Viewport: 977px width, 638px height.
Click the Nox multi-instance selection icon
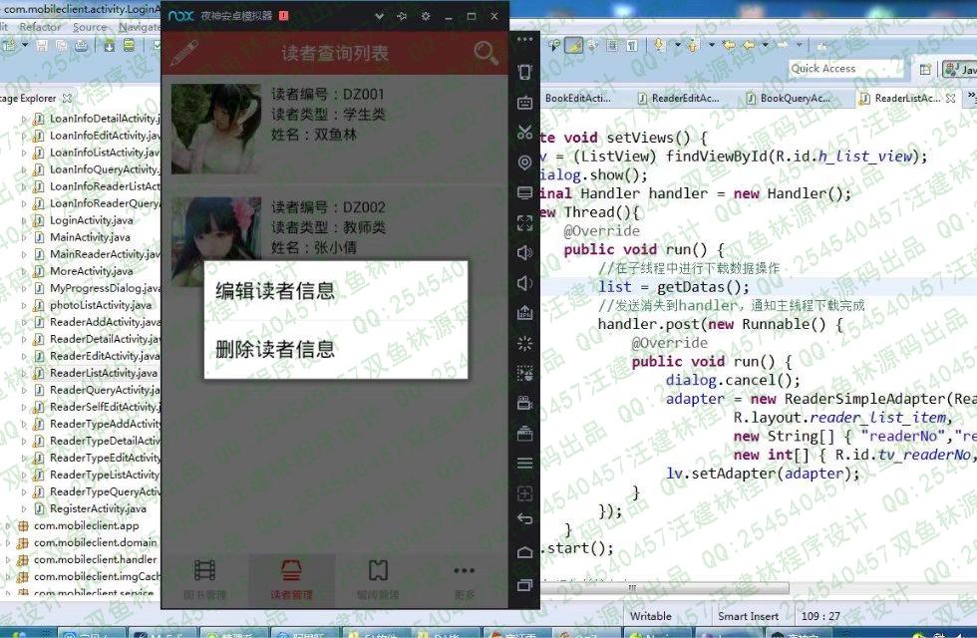pos(524,373)
